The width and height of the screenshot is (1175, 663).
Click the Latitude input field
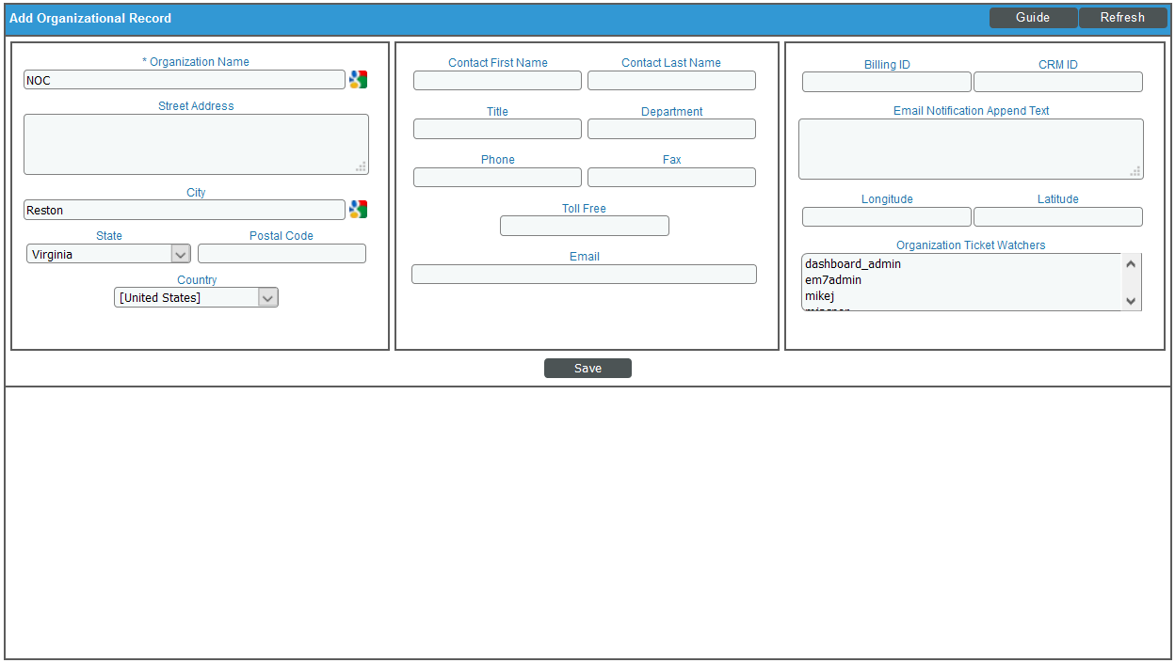click(x=1058, y=217)
